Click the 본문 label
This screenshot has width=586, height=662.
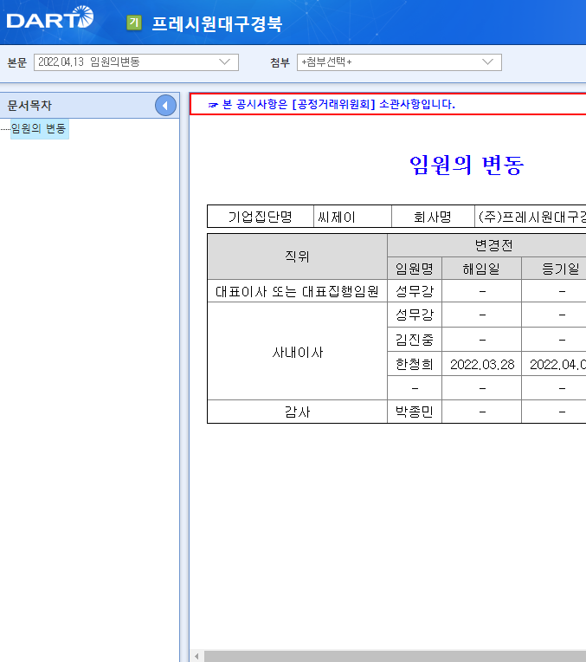(17, 63)
